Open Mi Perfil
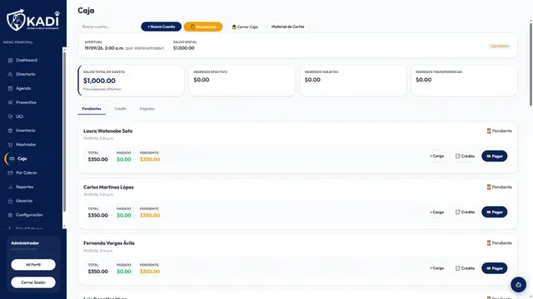This screenshot has height=299, width=533. (33, 265)
